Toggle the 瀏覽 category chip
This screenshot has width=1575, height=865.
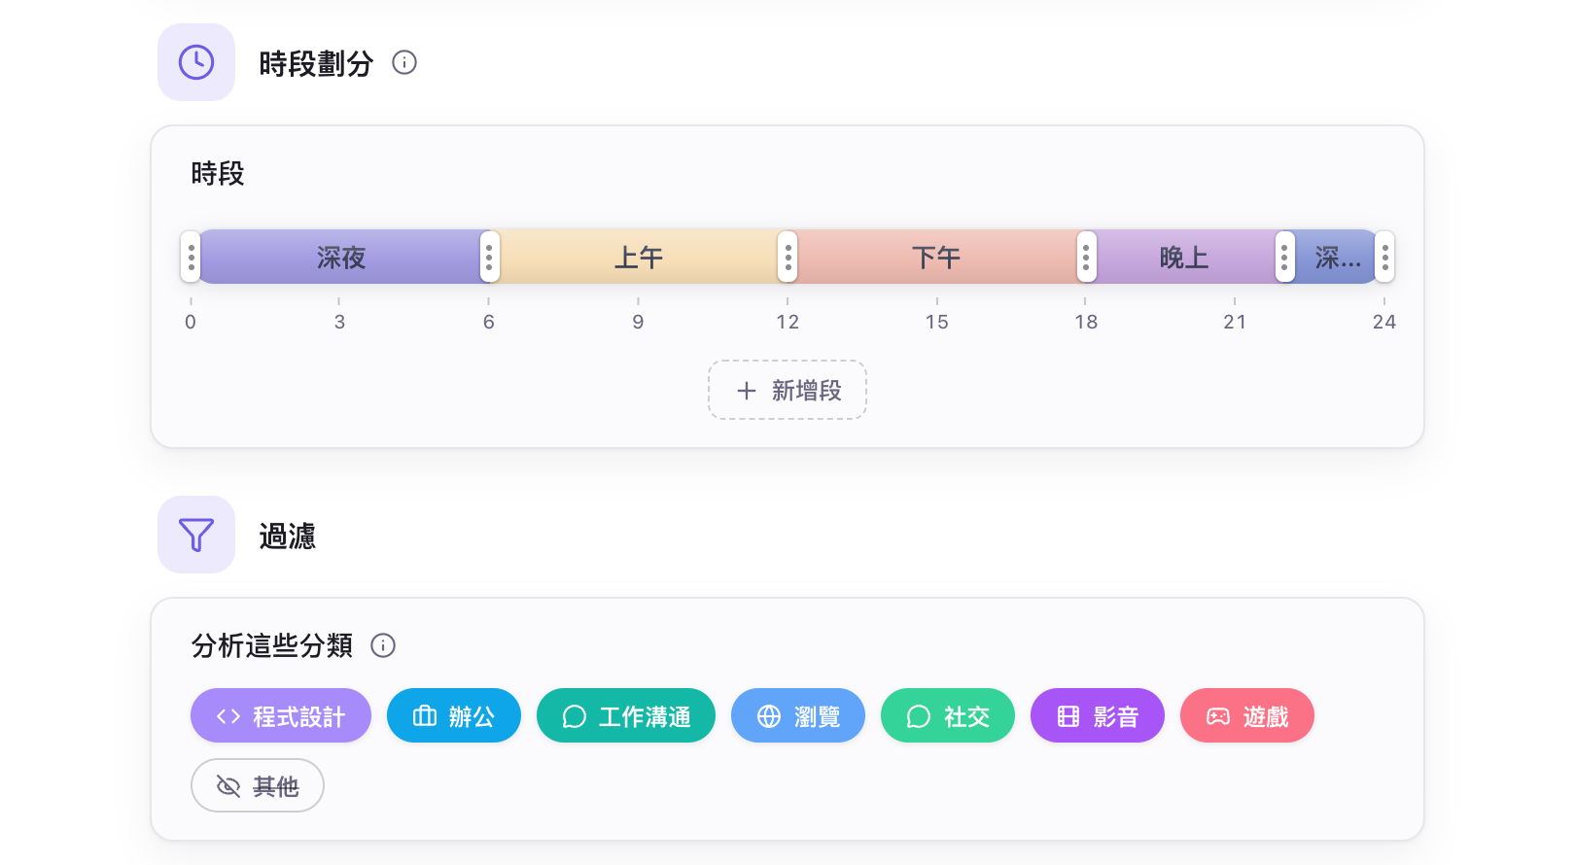point(798,716)
